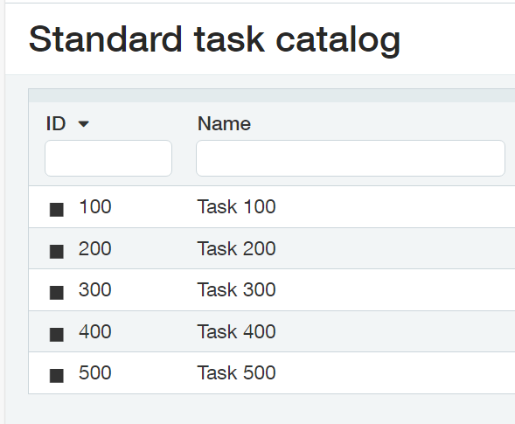
Task: Select ID number 500 cell
Action: [x=95, y=372]
